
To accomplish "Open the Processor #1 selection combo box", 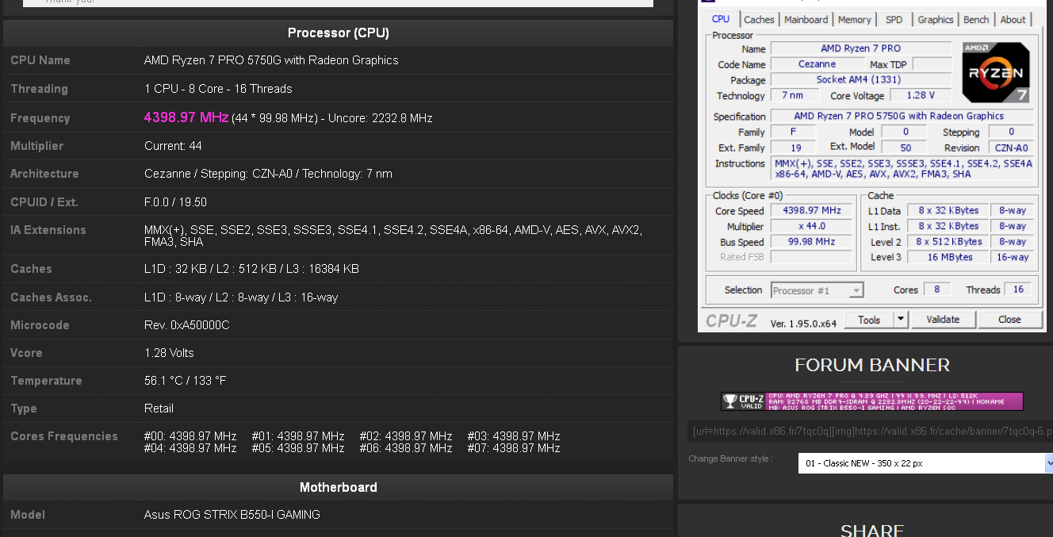I will 817,290.
